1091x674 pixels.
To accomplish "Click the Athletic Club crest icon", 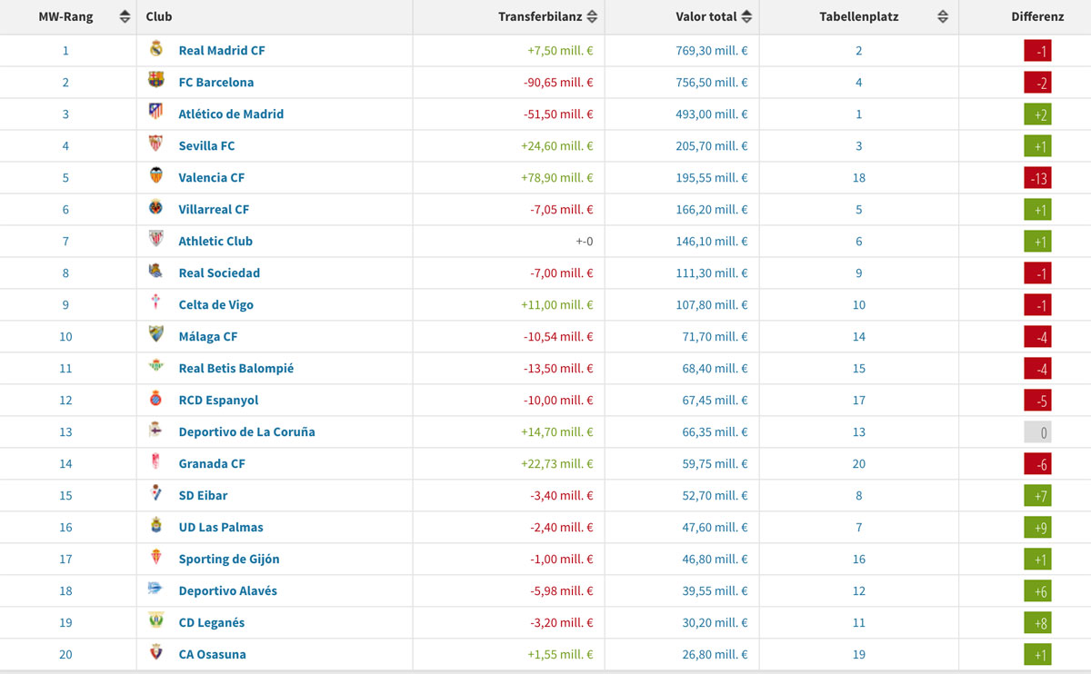I will [156, 240].
